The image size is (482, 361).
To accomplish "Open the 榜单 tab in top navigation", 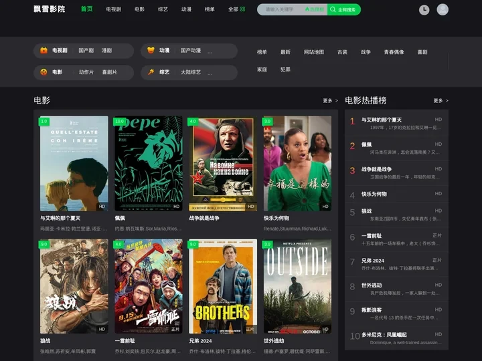I will tap(210, 9).
